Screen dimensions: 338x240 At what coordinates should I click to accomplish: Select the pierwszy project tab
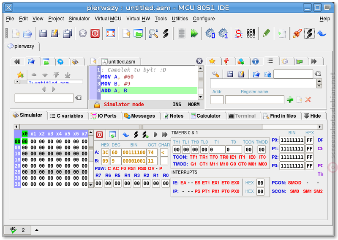coord(22,47)
